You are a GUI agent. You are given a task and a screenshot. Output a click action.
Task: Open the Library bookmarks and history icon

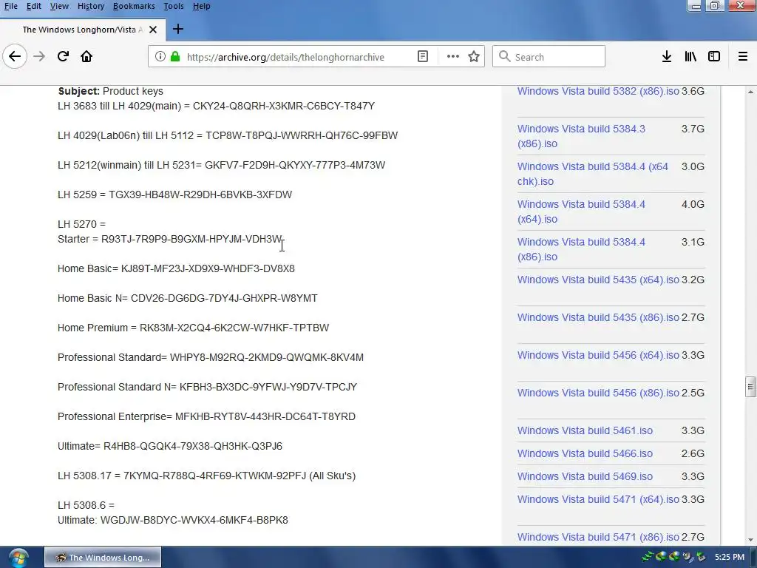click(690, 56)
